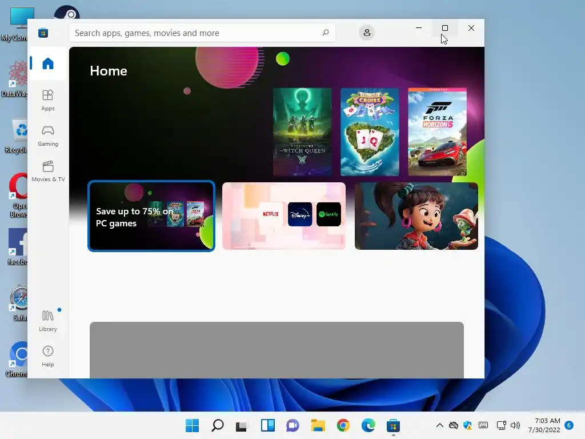Image resolution: width=585 pixels, height=439 pixels.
Task: Focus the Search apps, games, movies field
Action: (x=202, y=33)
